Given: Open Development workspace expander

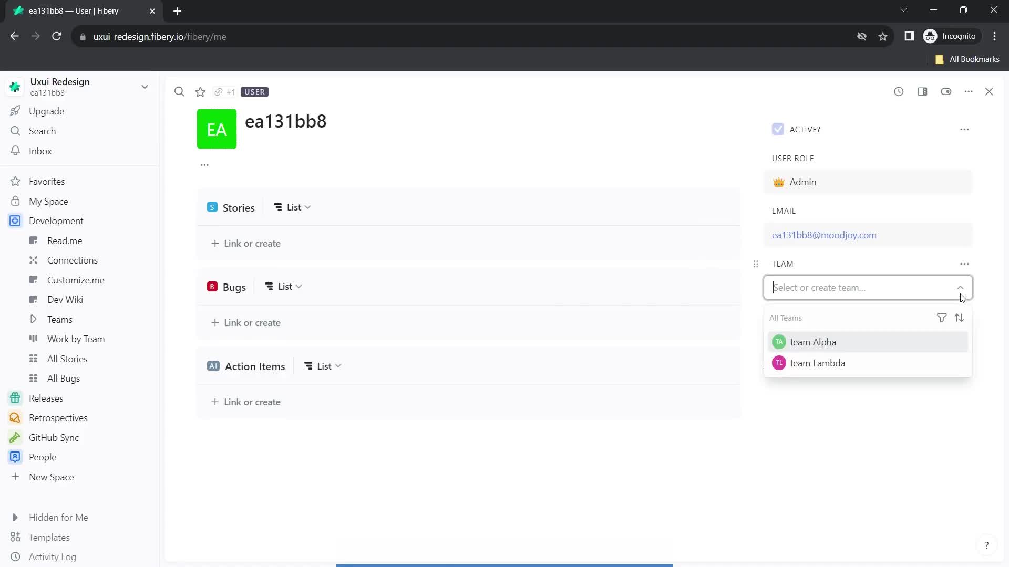Looking at the screenshot, I should point(15,221).
